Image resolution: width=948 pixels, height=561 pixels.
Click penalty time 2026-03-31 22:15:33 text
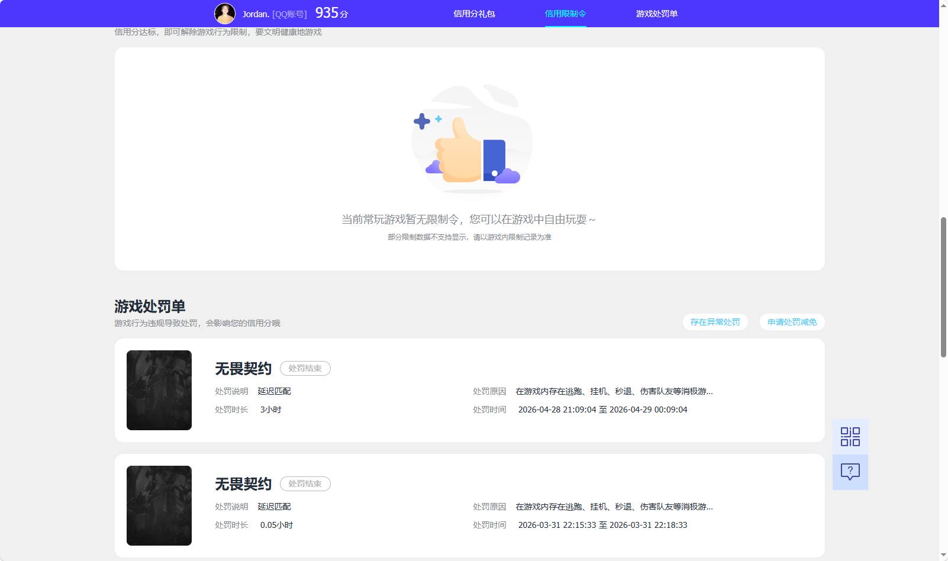coord(602,525)
